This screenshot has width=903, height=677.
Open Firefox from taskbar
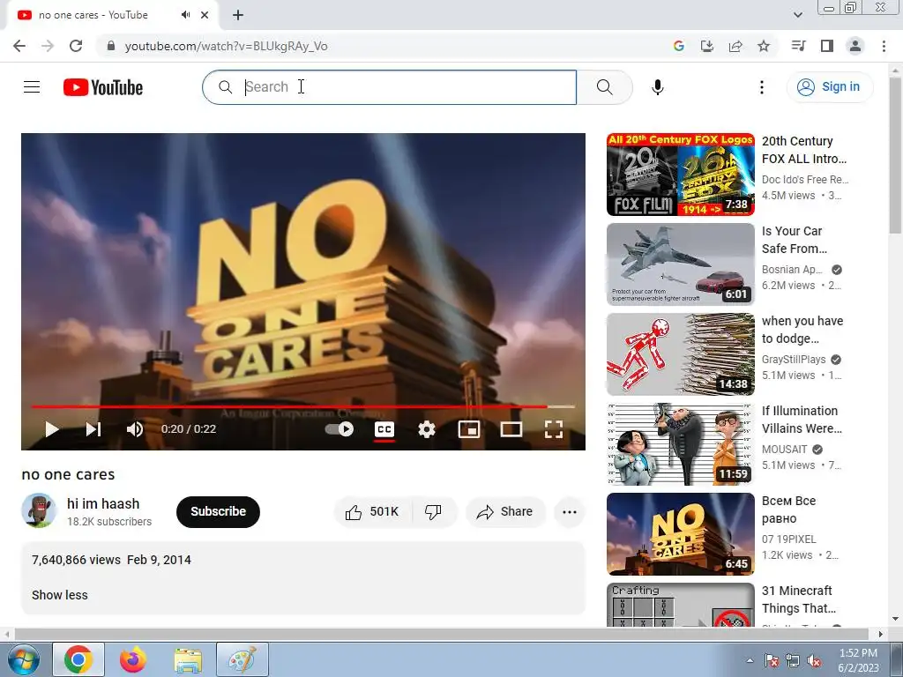point(132,659)
